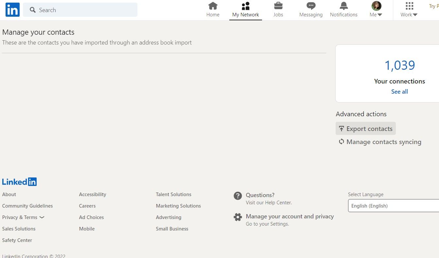
Task: Open the Notifications bell icon
Action: pyautogui.click(x=343, y=6)
